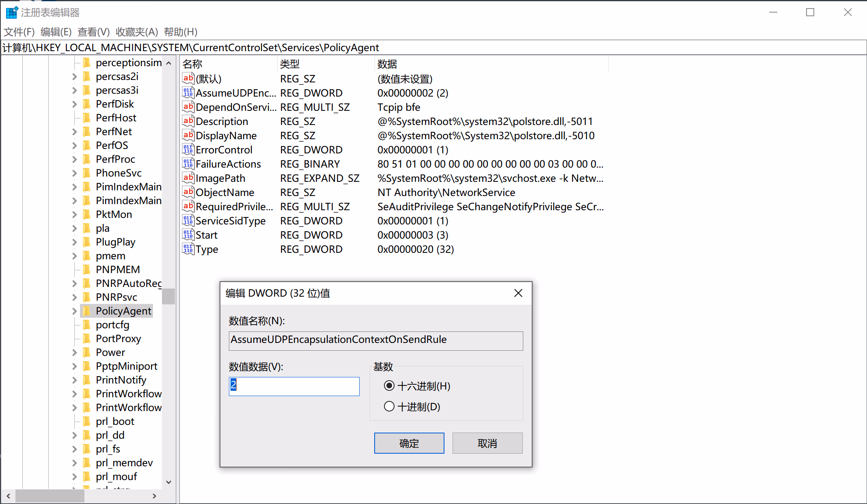Click the DWORD icon beside ErrorControl
Screen dimensions: 867x504
click(x=188, y=150)
